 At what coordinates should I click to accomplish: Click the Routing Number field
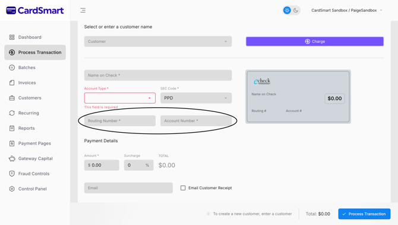(120, 121)
